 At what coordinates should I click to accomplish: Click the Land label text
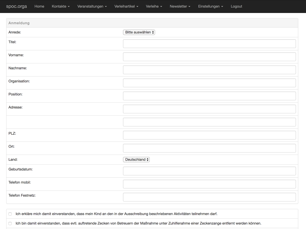tap(13, 159)
